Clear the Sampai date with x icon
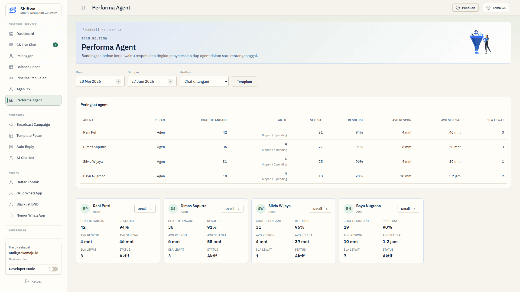The image size is (520, 292). [170, 81]
